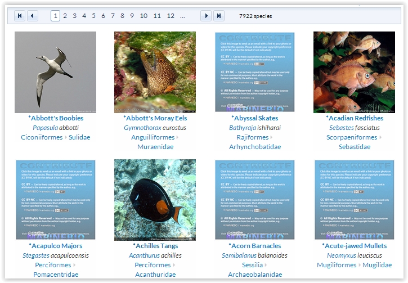This screenshot has height=283, width=408.
Task: Click the Achilles Tangs fish thumbnail
Action: [155, 200]
